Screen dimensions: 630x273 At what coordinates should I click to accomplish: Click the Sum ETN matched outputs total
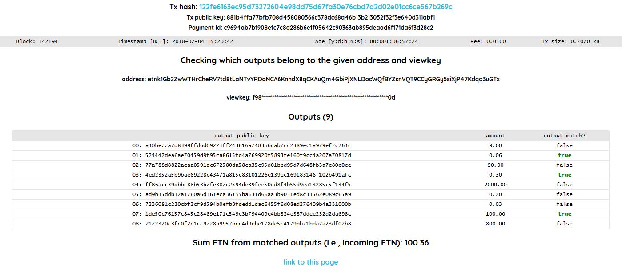[x=310, y=243]
